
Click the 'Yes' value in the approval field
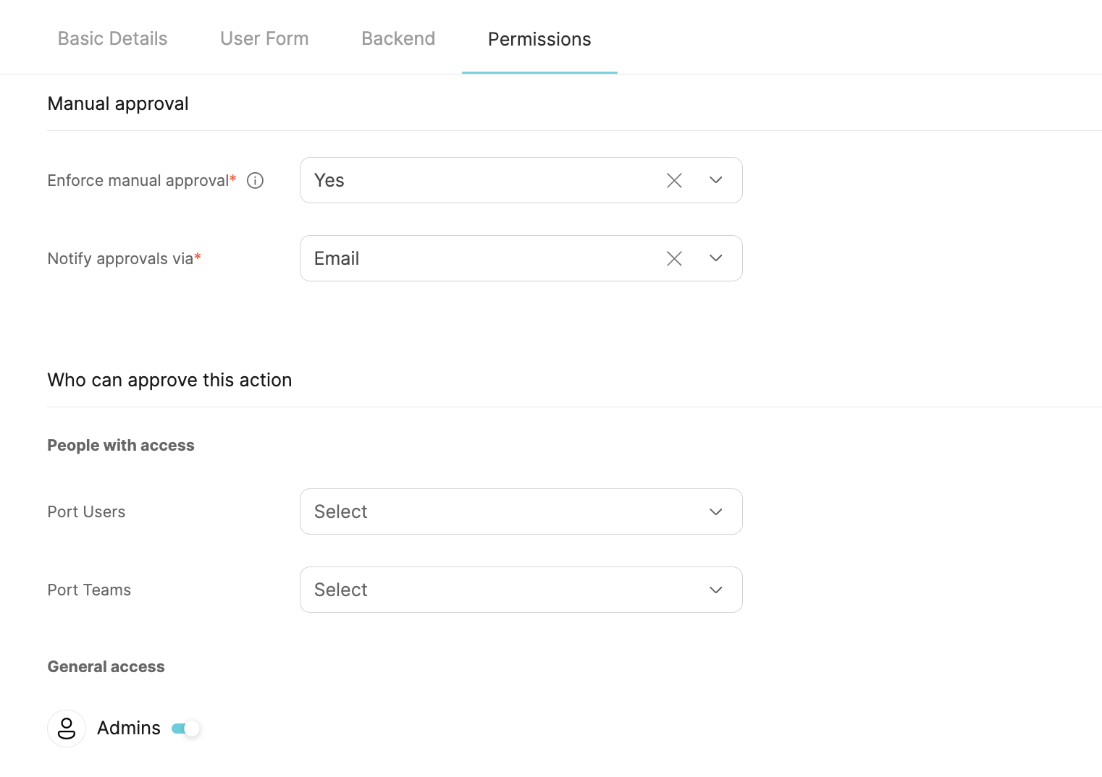point(329,181)
